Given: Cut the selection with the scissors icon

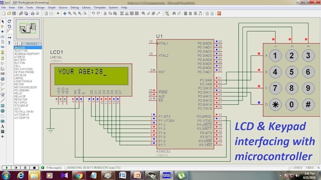Looking at the screenshot, I should pyautogui.click(x=105, y=14).
